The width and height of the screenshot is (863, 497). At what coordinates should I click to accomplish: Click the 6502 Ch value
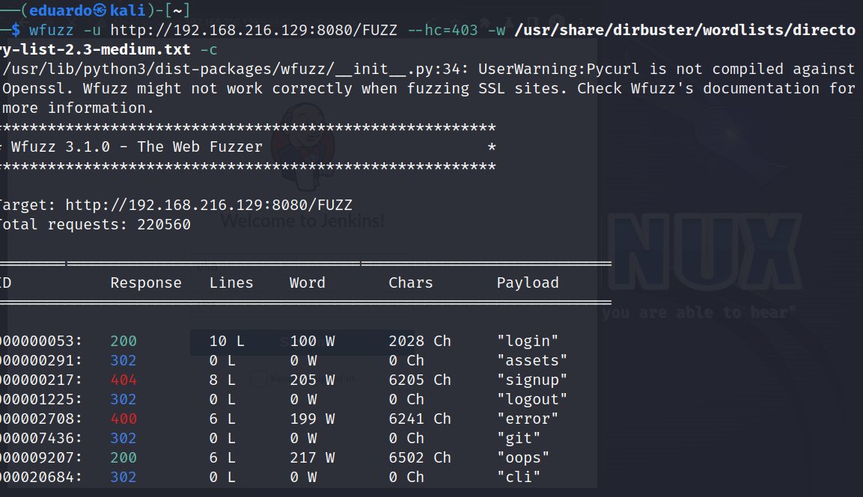[x=419, y=458]
